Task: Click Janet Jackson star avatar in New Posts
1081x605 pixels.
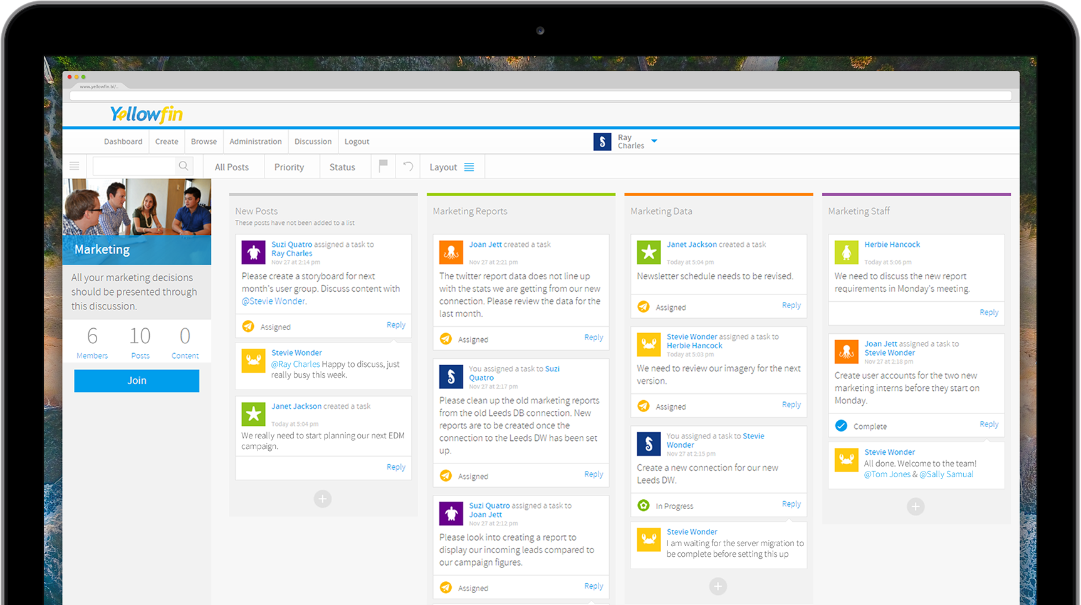Action: click(253, 414)
